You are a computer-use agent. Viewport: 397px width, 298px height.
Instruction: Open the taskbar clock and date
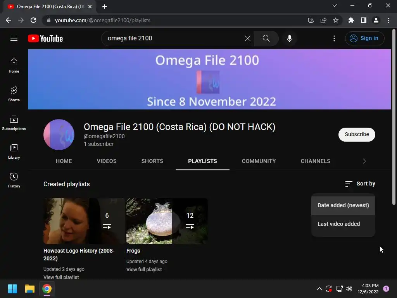point(368,289)
